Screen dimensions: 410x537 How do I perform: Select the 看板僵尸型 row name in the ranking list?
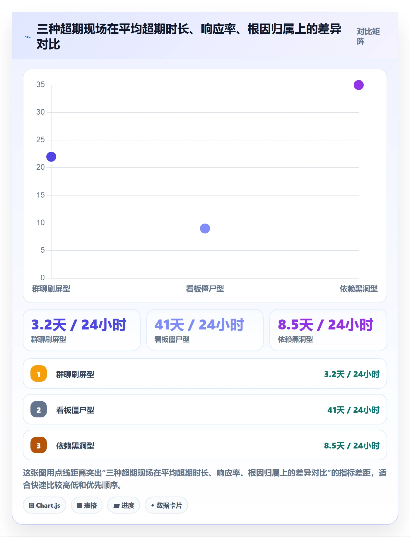(75, 410)
